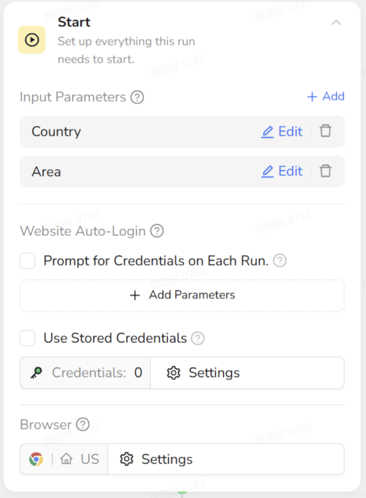The height and width of the screenshot is (498, 366).
Task: Click the Chrome browser icon
Action: point(36,459)
